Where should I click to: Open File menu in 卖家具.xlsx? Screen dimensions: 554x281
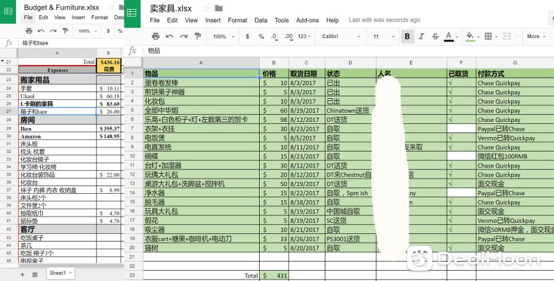154,20
